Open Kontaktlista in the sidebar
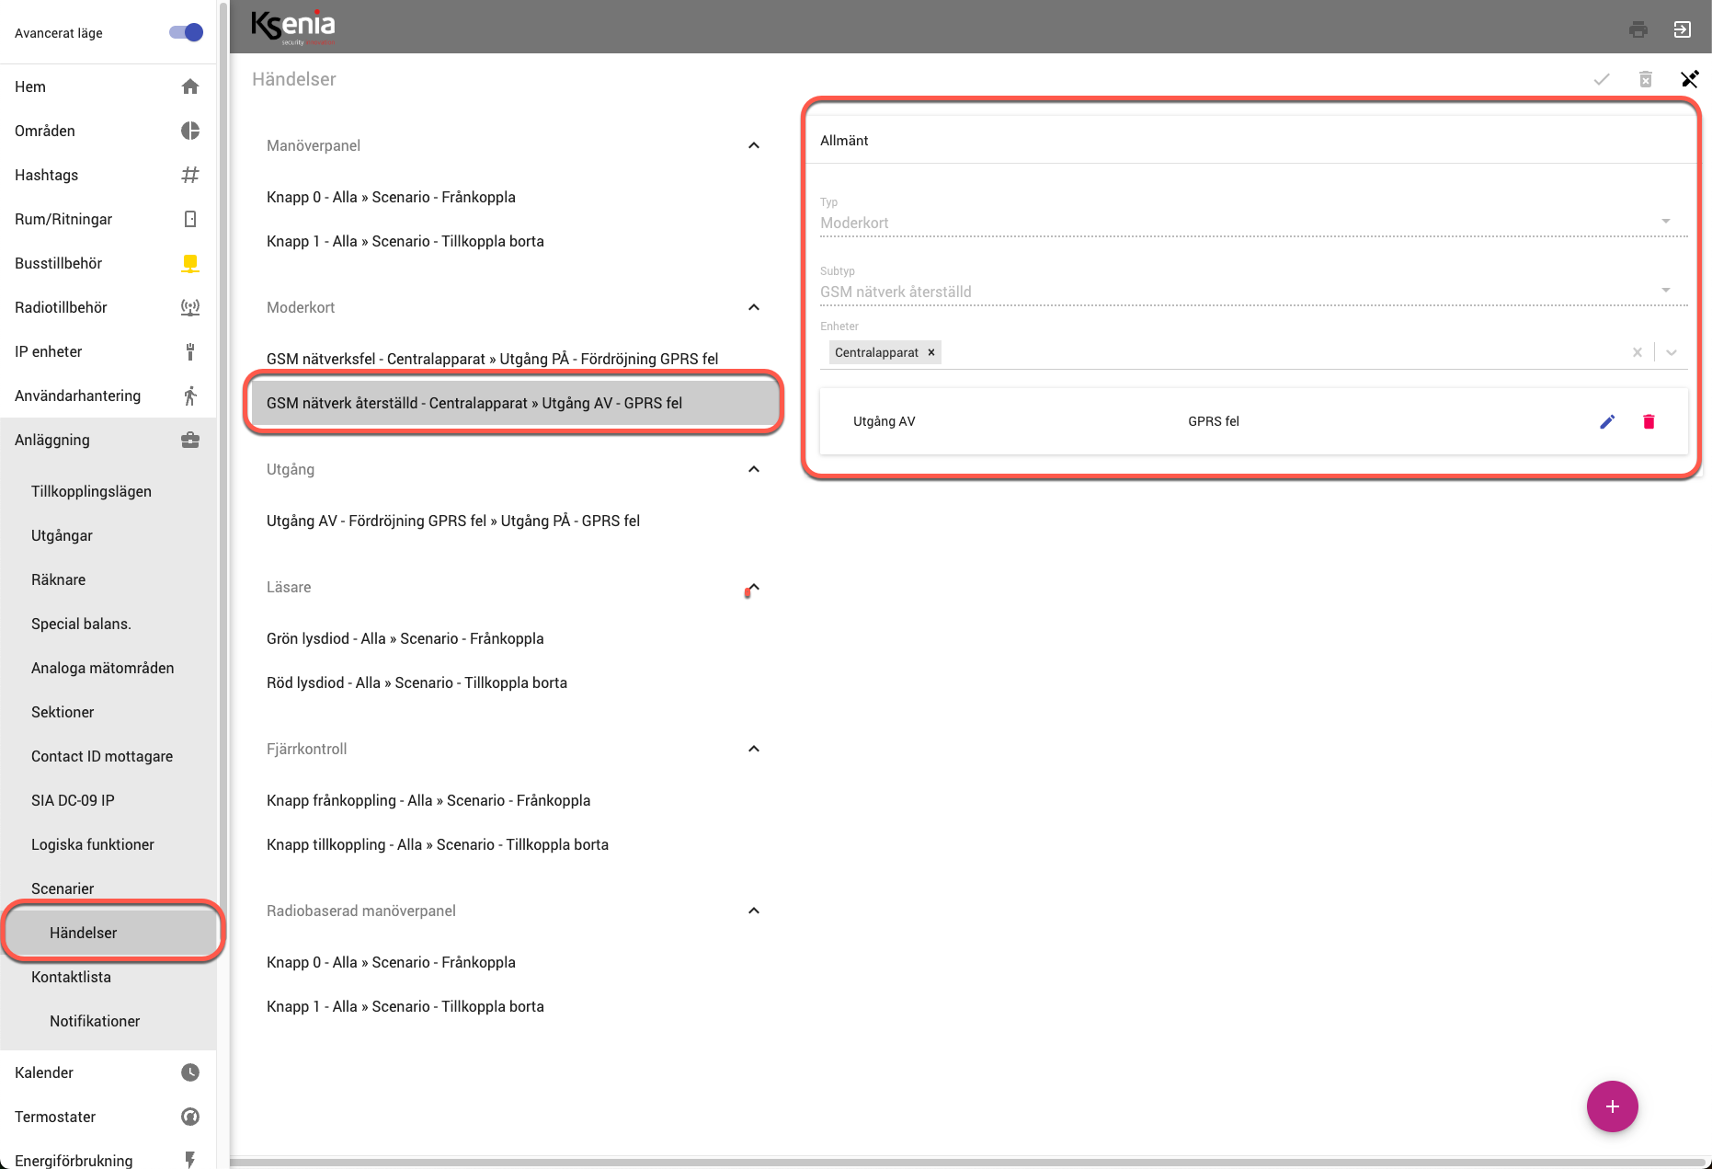Screen dimensions: 1712x1169 71,977
